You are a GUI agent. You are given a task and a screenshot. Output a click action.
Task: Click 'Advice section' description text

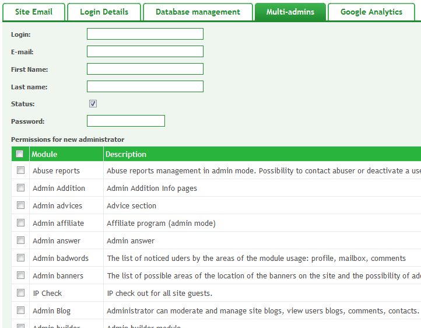pos(131,206)
